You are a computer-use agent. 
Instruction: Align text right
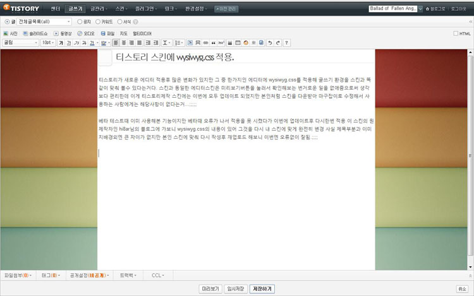pyautogui.click(x=131, y=43)
